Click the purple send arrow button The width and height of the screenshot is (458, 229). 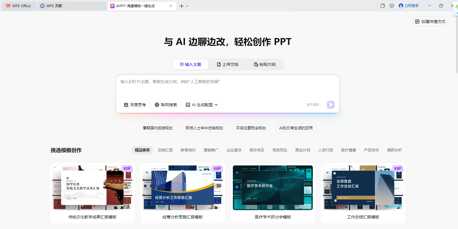(331, 105)
